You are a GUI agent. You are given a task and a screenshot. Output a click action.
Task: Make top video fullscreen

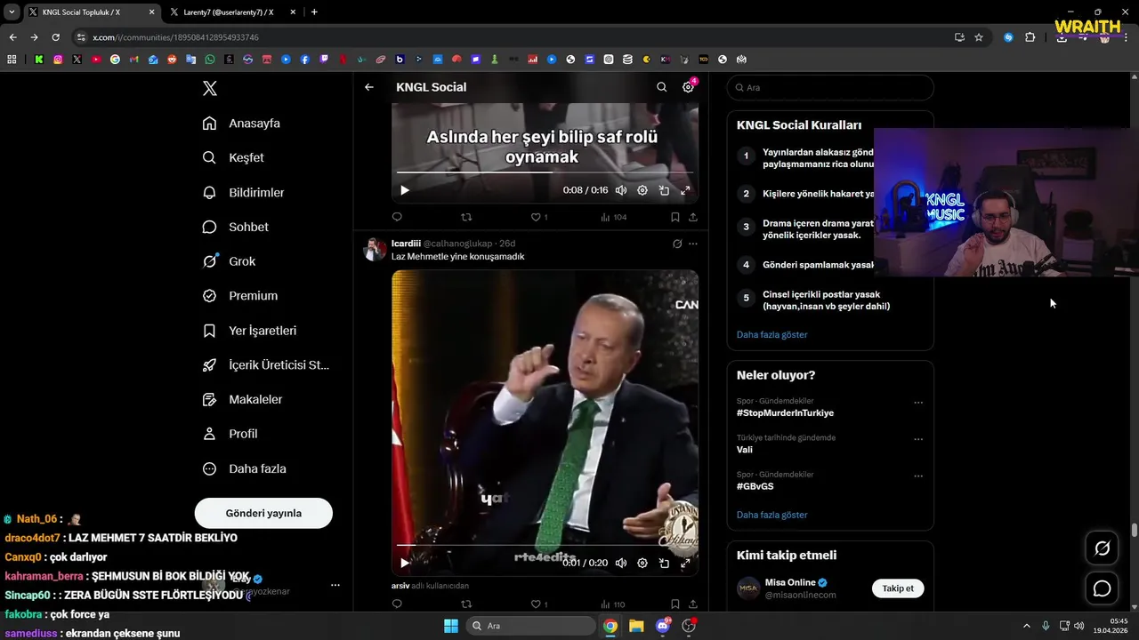tap(685, 190)
